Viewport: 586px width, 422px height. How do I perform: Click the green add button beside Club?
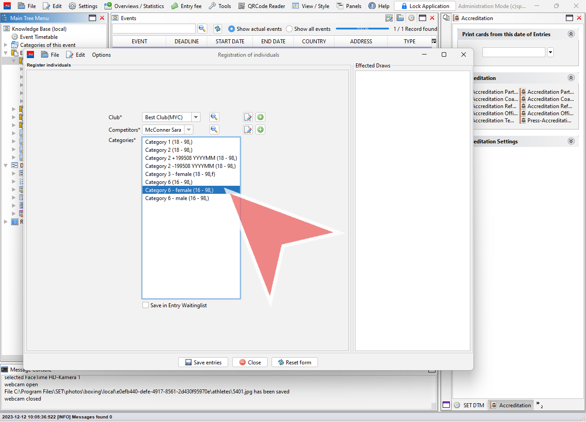(260, 117)
